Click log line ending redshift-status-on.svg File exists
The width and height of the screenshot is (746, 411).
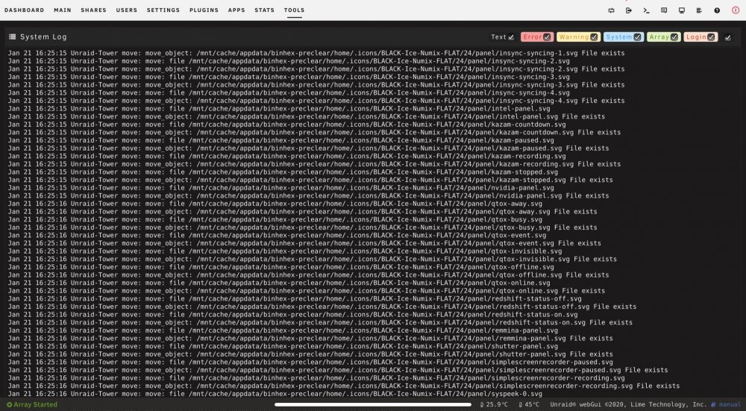point(320,322)
